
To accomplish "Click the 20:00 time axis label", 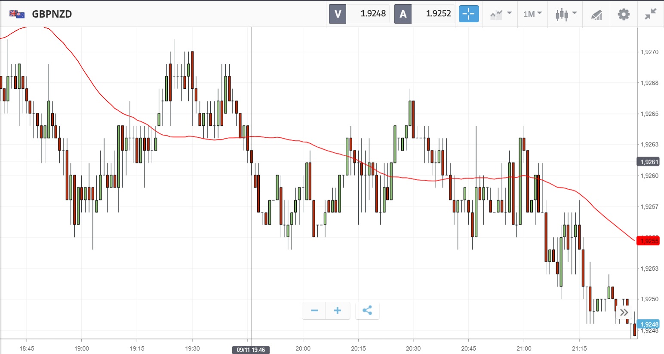I will point(303,348).
